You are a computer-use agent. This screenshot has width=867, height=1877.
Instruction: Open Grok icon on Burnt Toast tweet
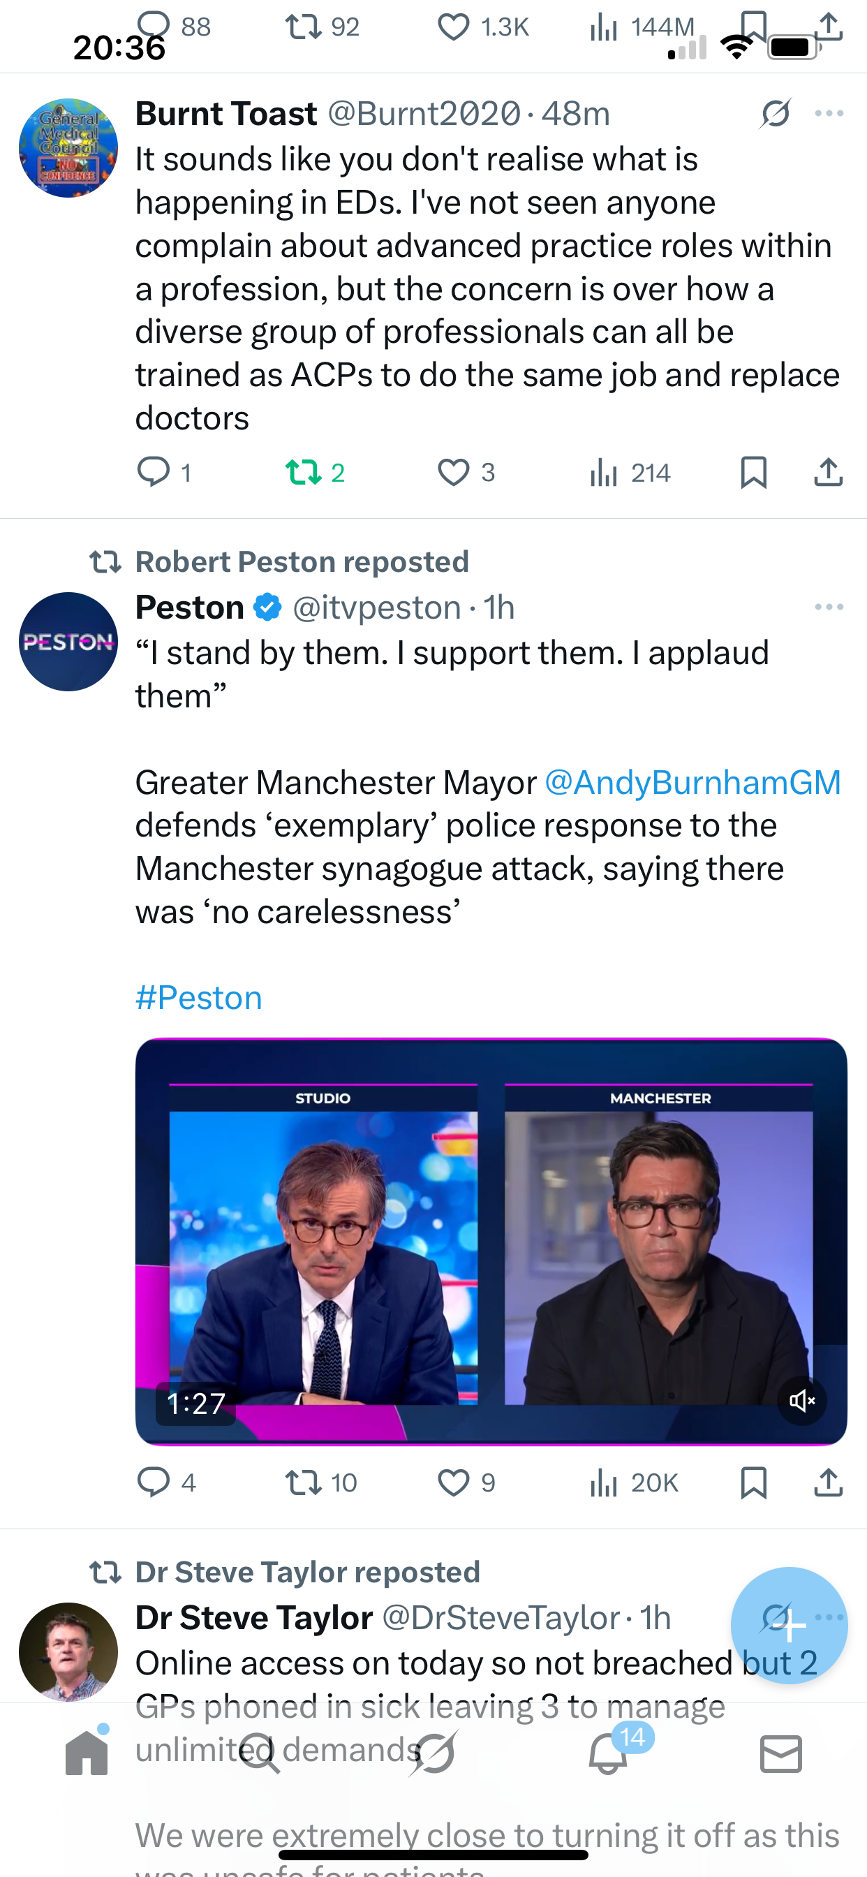[775, 113]
